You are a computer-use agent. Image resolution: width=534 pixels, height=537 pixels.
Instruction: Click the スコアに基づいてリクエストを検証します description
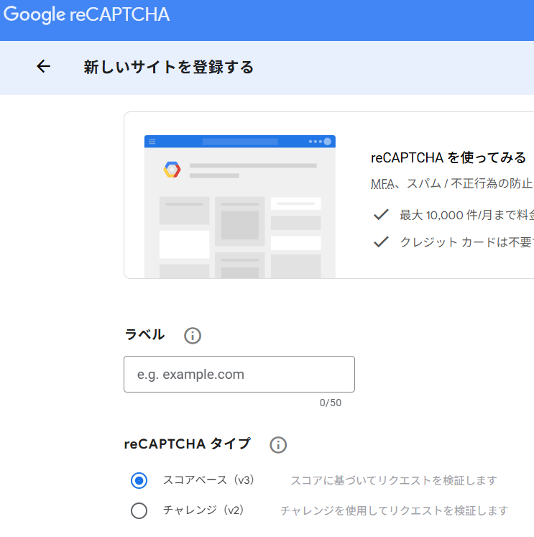pos(393,480)
